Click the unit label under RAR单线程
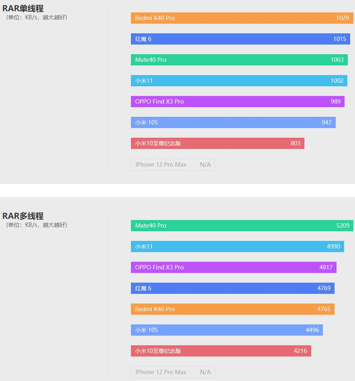355x381 pixels. [37, 18]
